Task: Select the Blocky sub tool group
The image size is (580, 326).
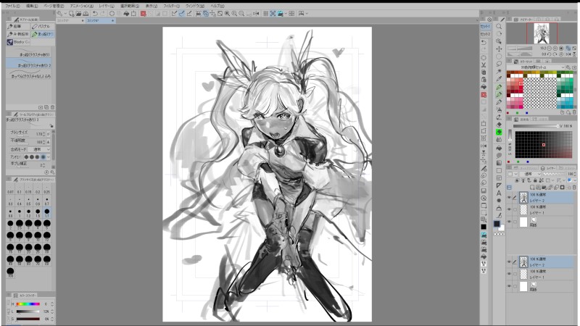Action: [18, 42]
